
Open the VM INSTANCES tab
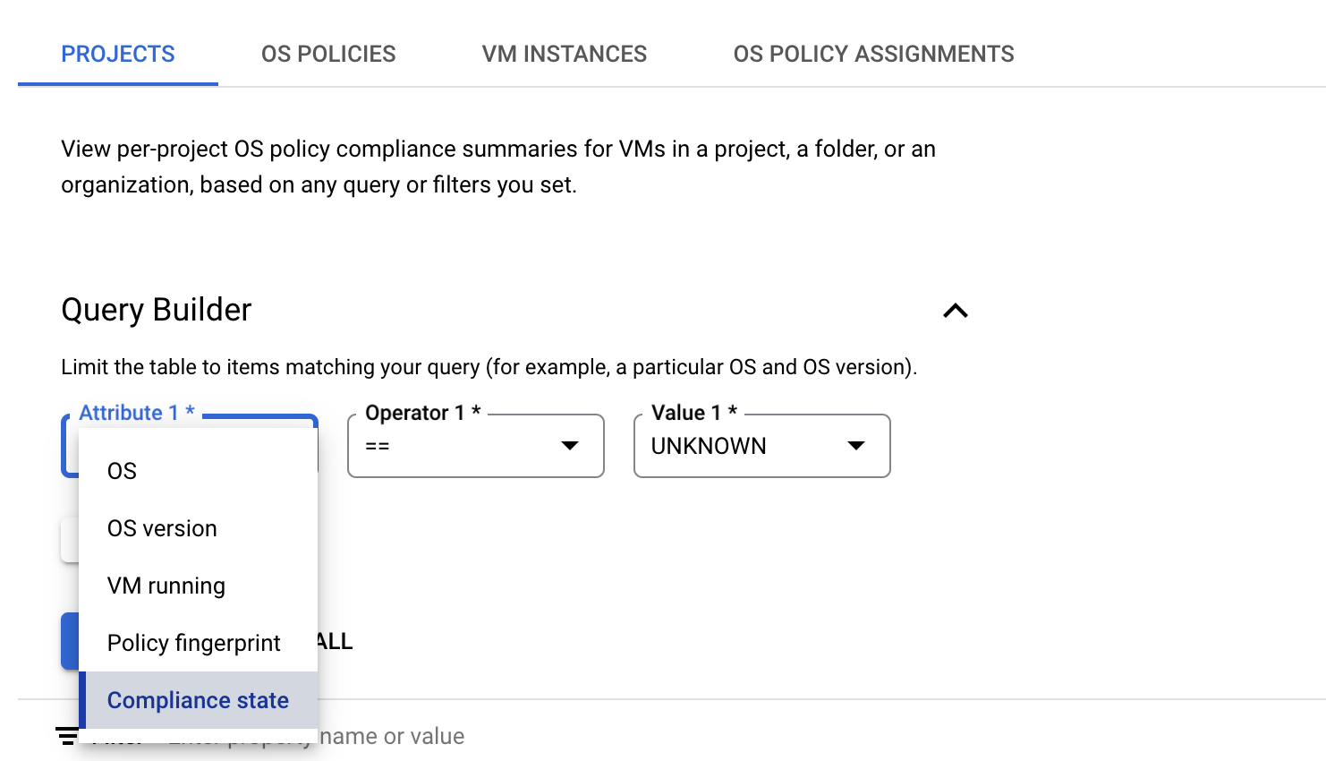coord(564,54)
